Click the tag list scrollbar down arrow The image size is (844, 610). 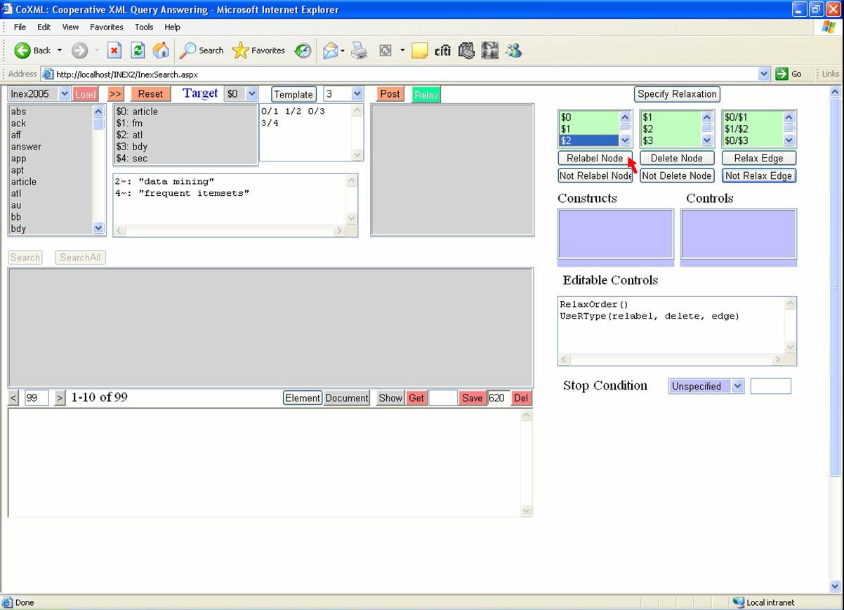click(x=98, y=228)
